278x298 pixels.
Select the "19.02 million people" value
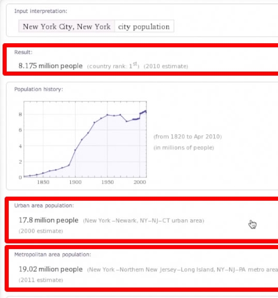(50, 269)
